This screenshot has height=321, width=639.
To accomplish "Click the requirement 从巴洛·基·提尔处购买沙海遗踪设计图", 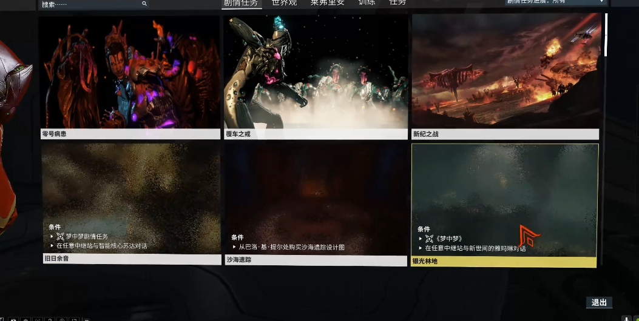I will click(292, 247).
